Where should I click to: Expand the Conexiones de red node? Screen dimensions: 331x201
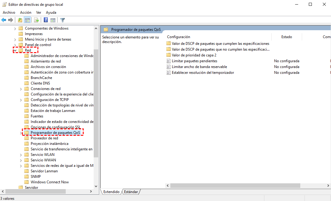click(x=21, y=89)
